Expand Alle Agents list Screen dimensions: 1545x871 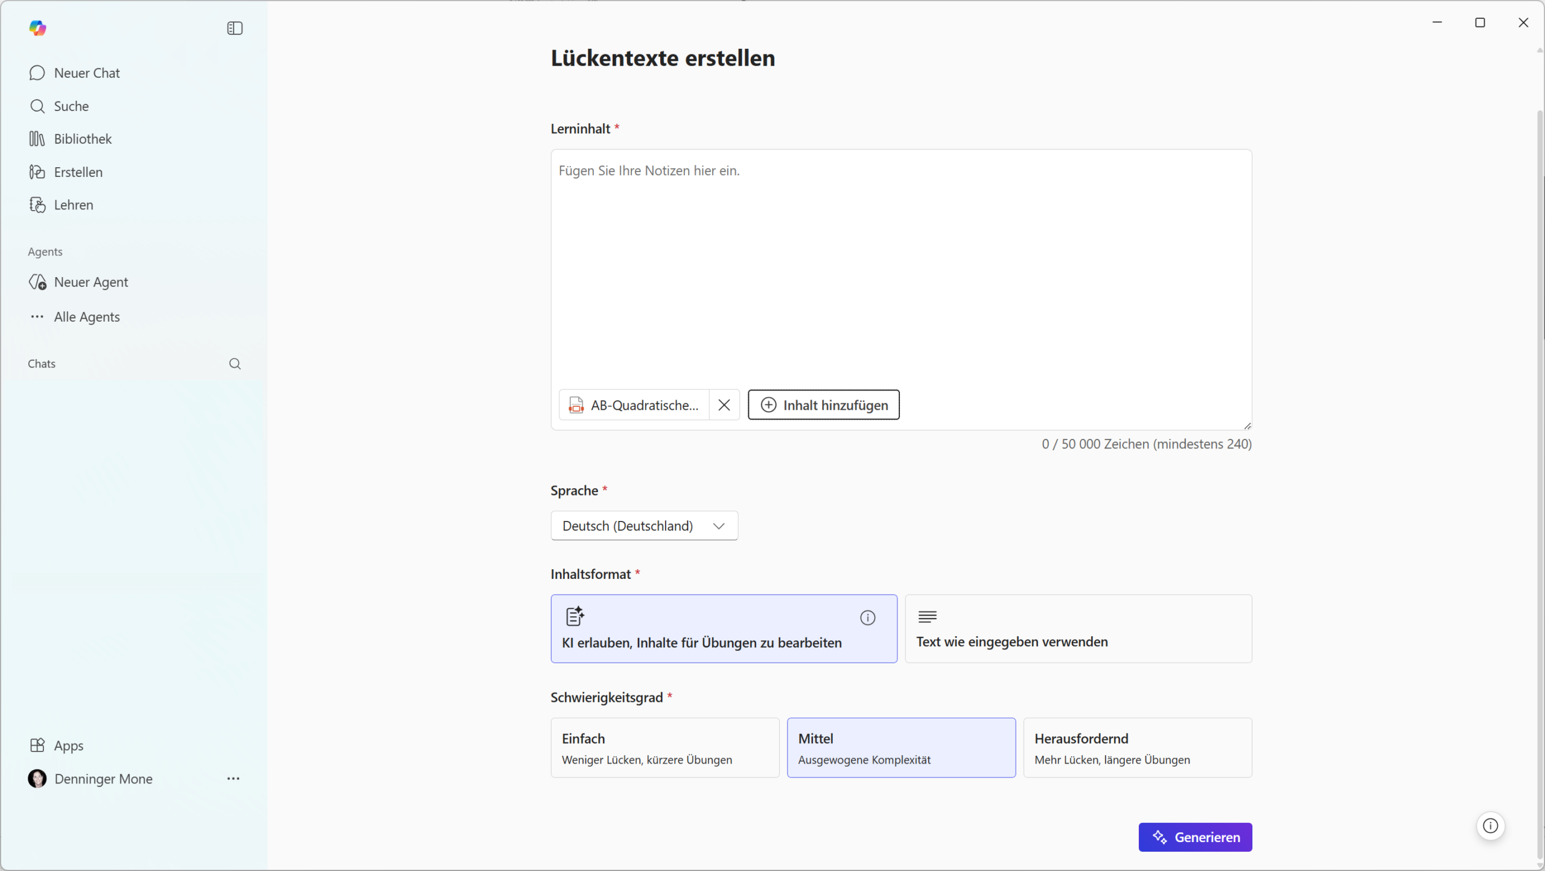point(86,317)
